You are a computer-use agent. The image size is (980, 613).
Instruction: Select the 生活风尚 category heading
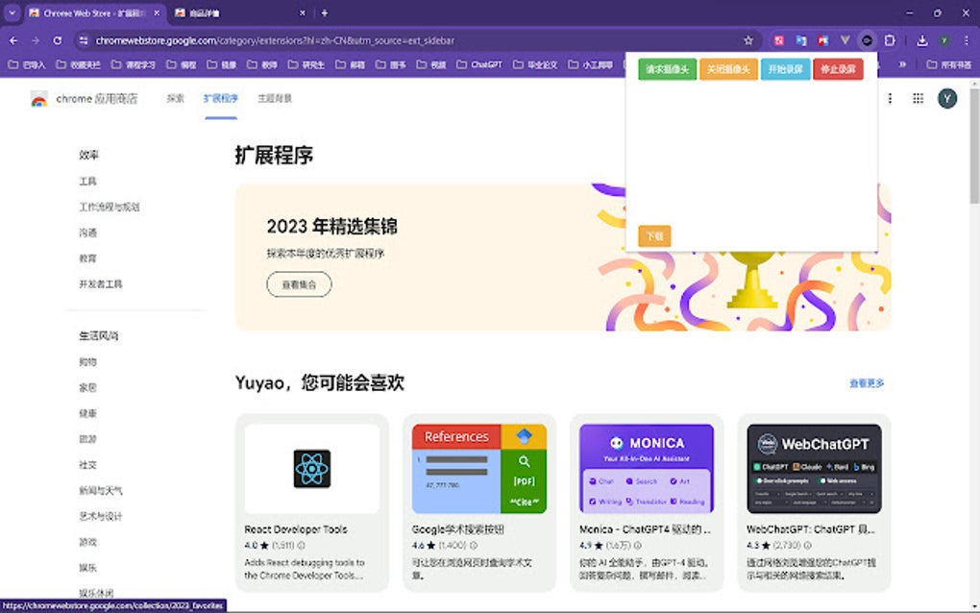click(x=99, y=335)
